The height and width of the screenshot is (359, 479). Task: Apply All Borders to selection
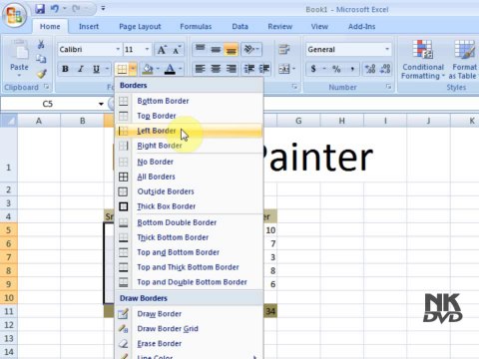[189, 177]
